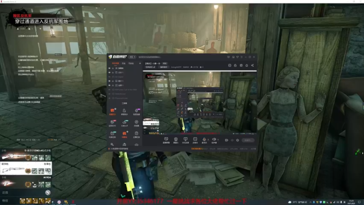The height and width of the screenshot is (205, 364).
Task: Switch to the first orange-highlighted scene tab
Action: [x=116, y=63]
